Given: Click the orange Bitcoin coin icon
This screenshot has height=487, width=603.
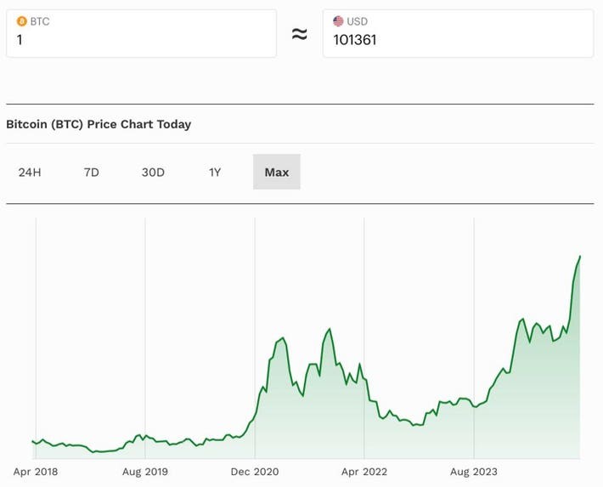Looking at the screenshot, I should tap(22, 21).
